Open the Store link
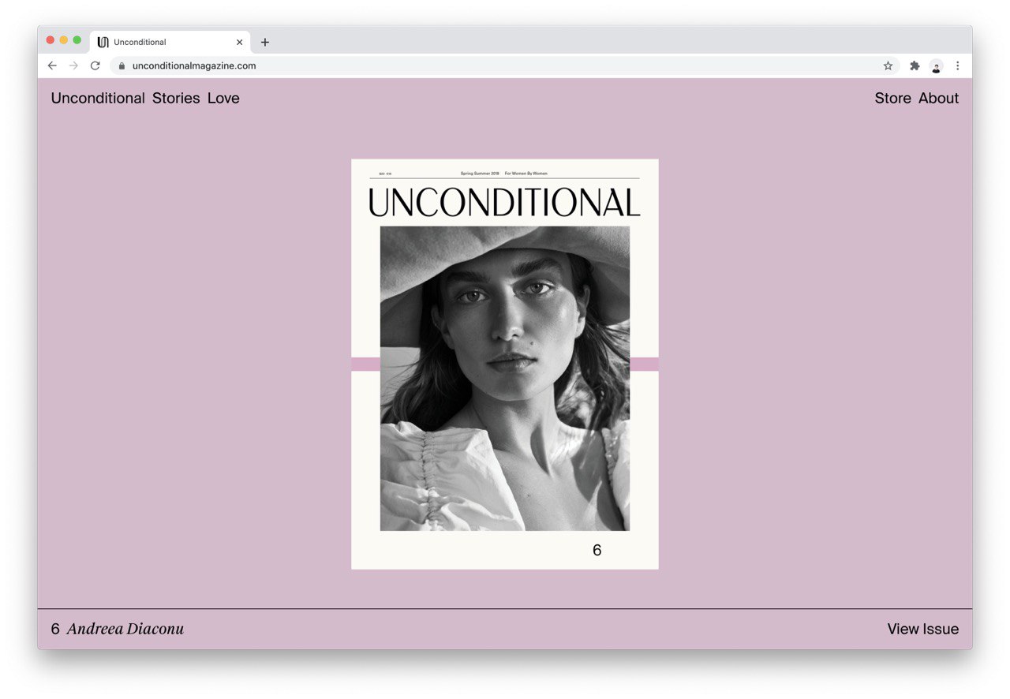1010x699 pixels. [x=892, y=98]
